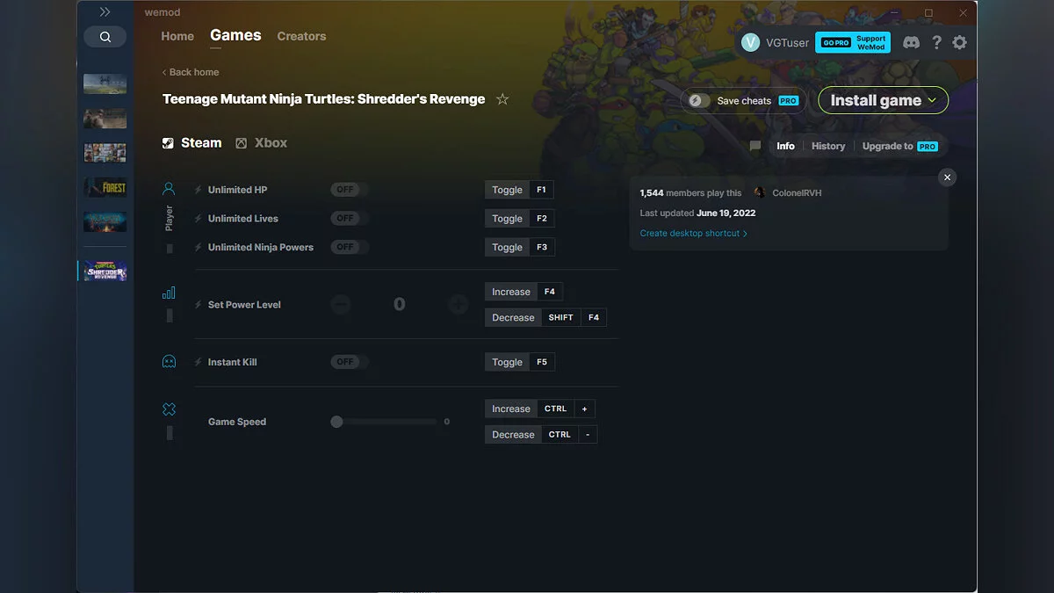Collapse the Player category with its bar
The height and width of the screenshot is (593, 1054).
click(x=170, y=249)
